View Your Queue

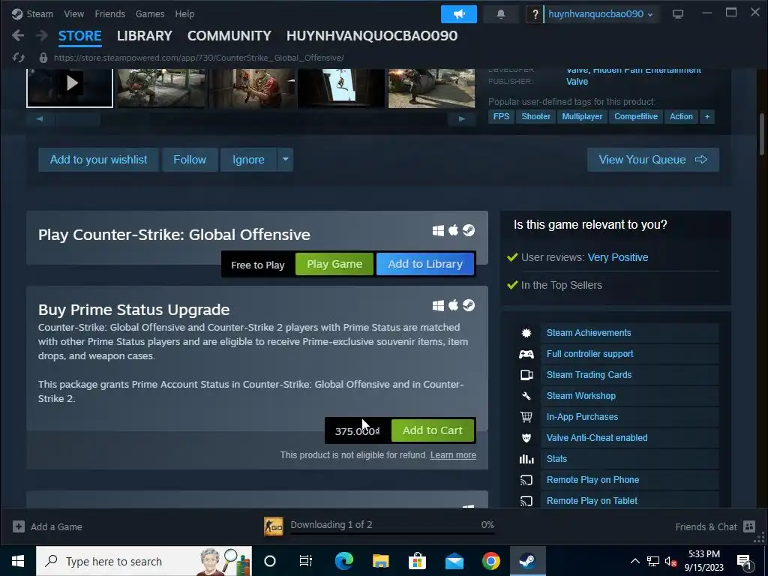pos(653,160)
